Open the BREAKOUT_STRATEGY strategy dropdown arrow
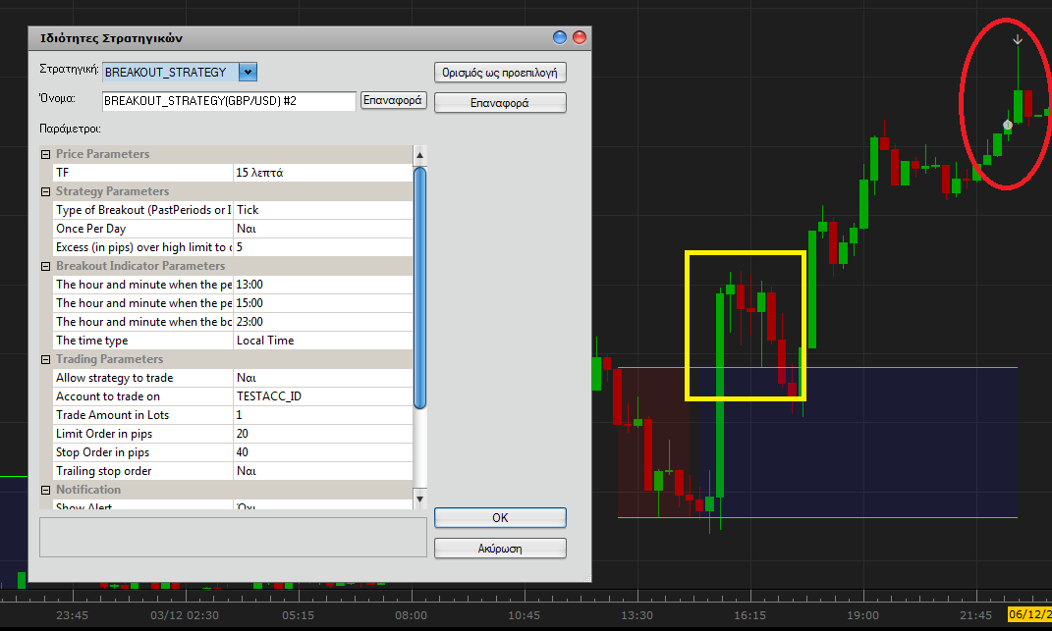Viewport: 1052px width, 631px height. (248, 72)
